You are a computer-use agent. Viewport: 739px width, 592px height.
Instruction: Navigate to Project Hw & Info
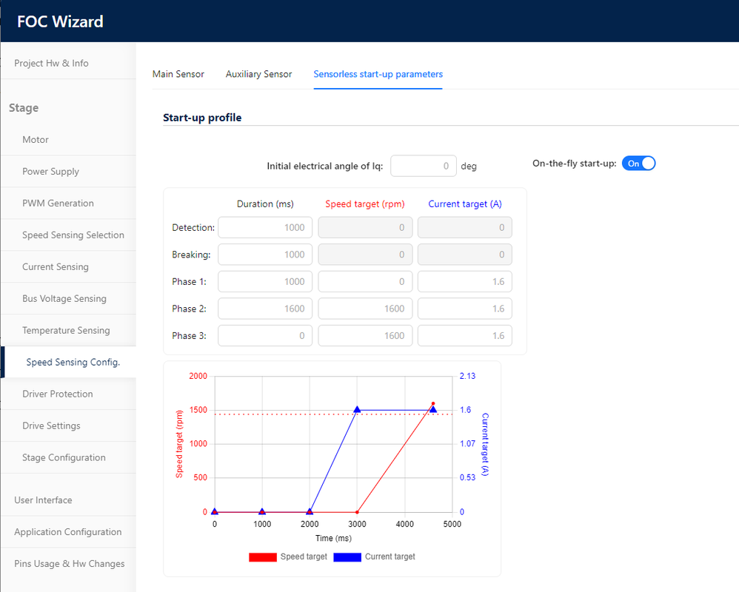coord(51,63)
